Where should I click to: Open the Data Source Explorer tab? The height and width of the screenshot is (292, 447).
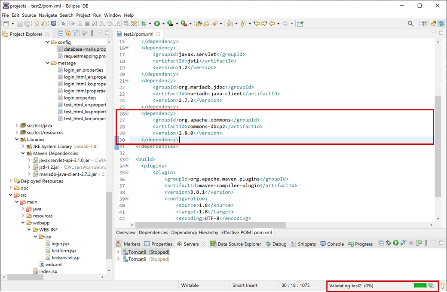click(x=236, y=244)
